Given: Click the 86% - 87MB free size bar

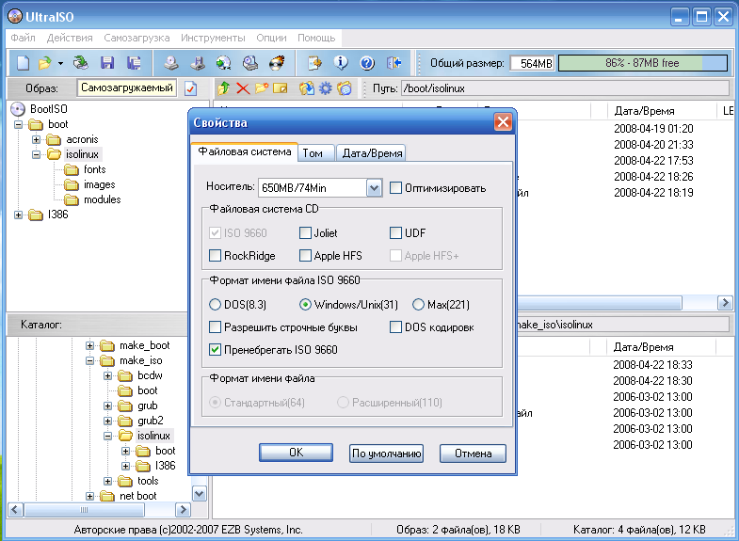Looking at the screenshot, I should pyautogui.click(x=643, y=63).
